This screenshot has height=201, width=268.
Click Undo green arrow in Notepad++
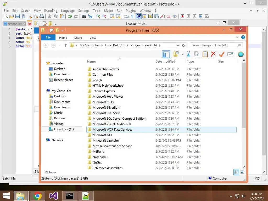70,16
